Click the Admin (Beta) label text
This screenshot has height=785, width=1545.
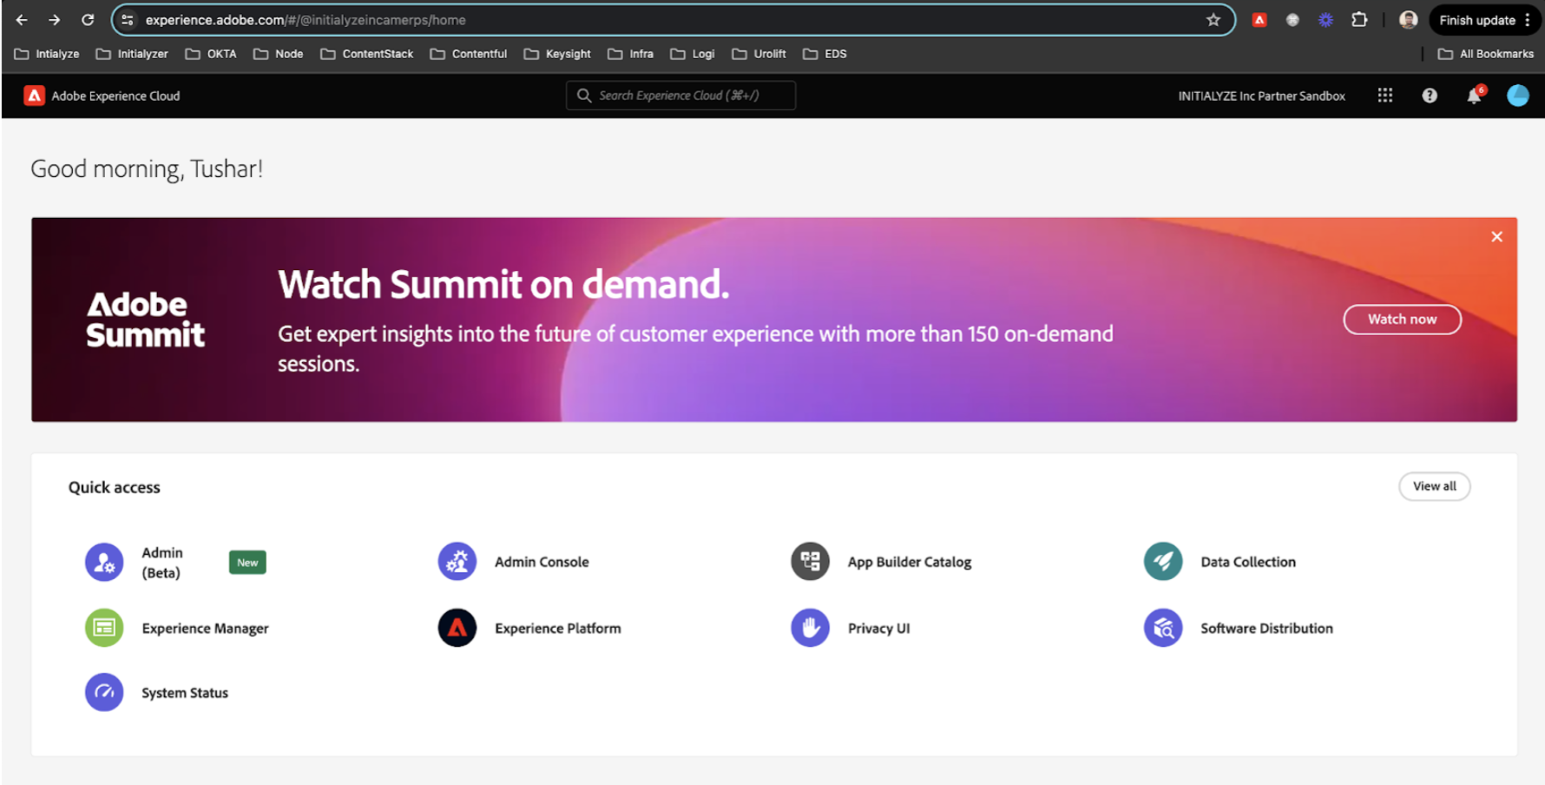(x=162, y=563)
